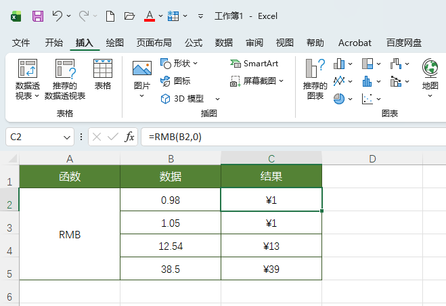This screenshot has width=446, height=306.
Task: Click the formula bar showing =RMB(B2,0)
Action: tap(294, 137)
